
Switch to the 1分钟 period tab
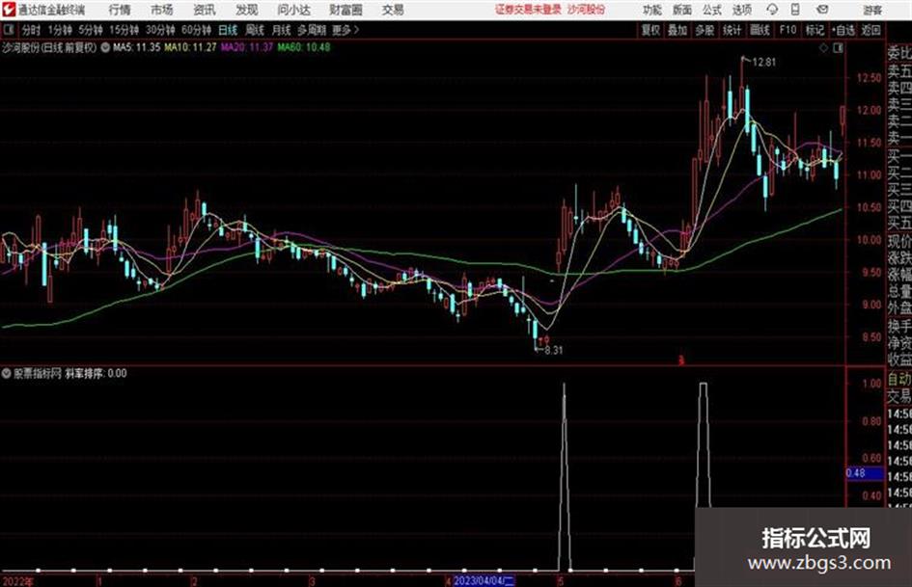pyautogui.click(x=59, y=30)
